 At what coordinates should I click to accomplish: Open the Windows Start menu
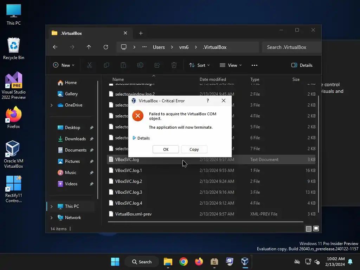(x=115, y=262)
